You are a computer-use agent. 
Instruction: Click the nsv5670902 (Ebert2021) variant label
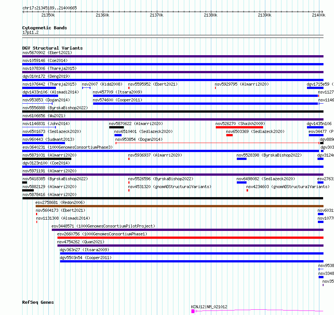coord(47,53)
